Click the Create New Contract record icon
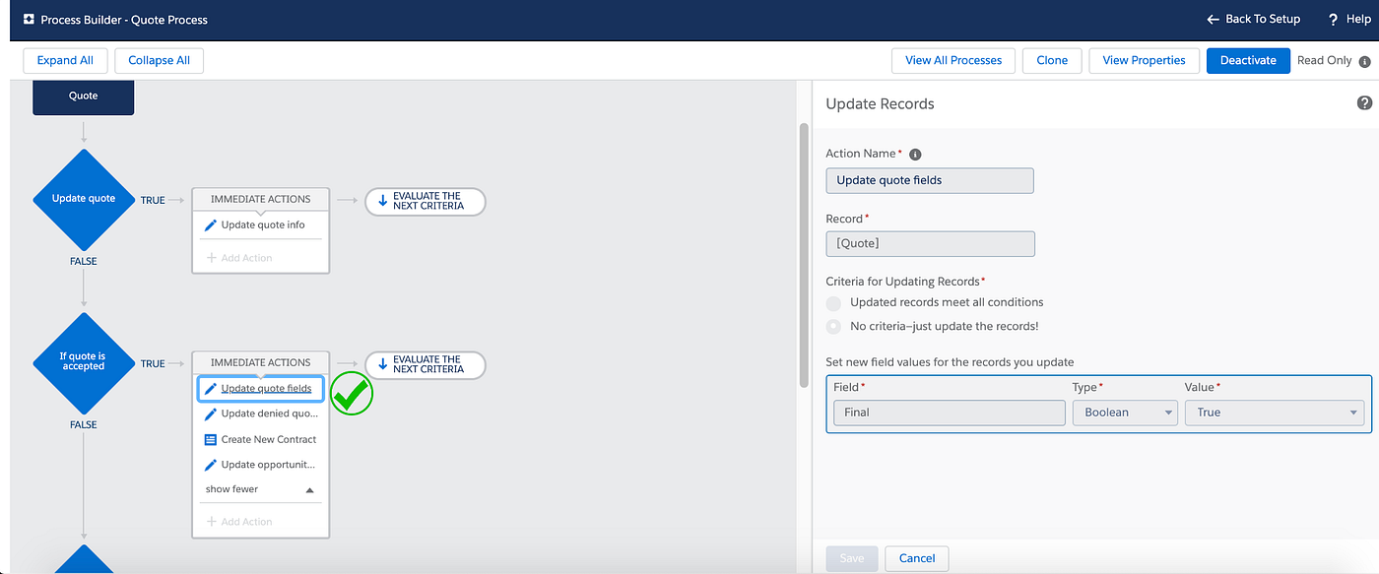 pos(210,440)
